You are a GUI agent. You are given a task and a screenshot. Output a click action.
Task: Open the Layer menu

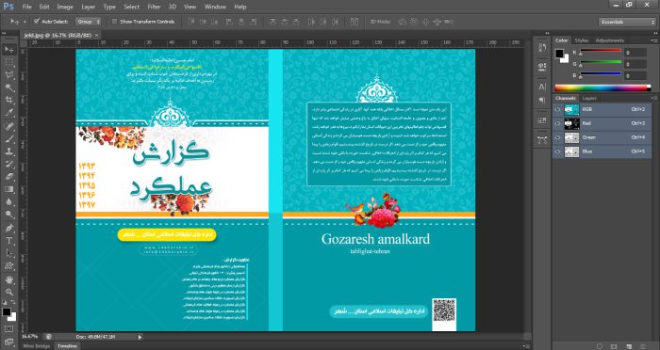pos(89,7)
